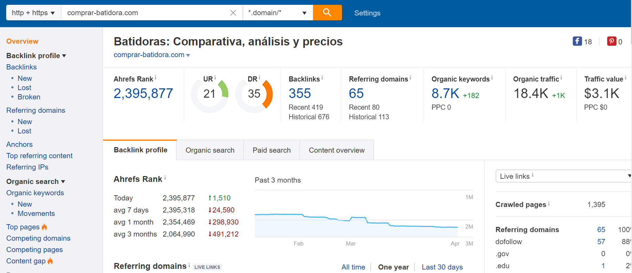Open the Content gap link
The width and height of the screenshot is (632, 273).
click(x=26, y=261)
